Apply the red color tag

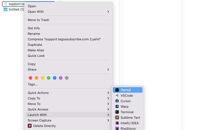coord(30,78)
